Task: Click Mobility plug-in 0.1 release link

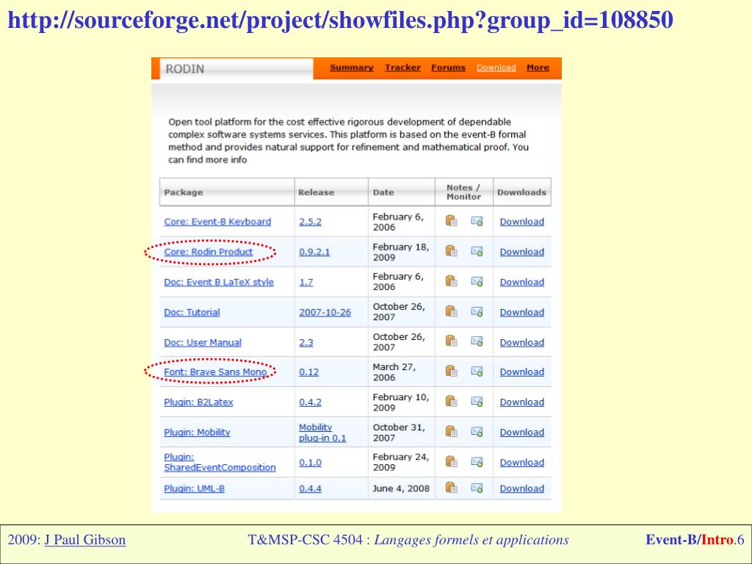Action: coord(322,433)
